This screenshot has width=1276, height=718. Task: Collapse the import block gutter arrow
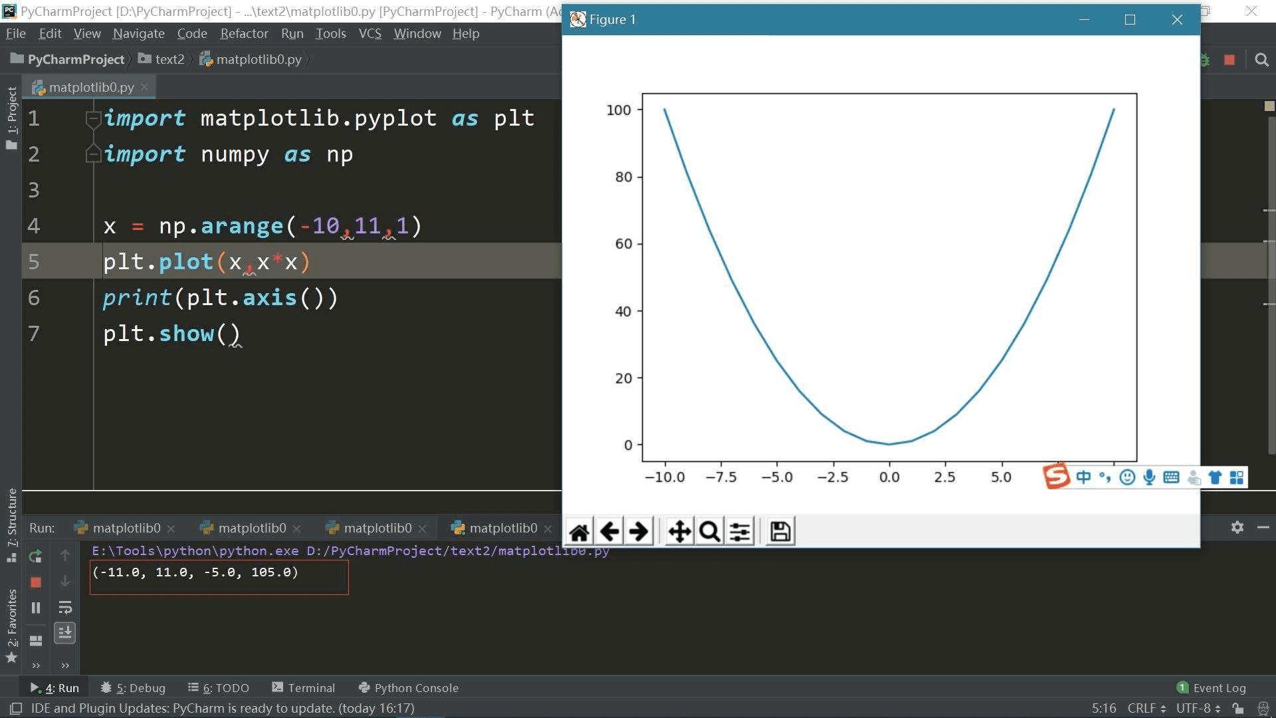[x=93, y=118]
